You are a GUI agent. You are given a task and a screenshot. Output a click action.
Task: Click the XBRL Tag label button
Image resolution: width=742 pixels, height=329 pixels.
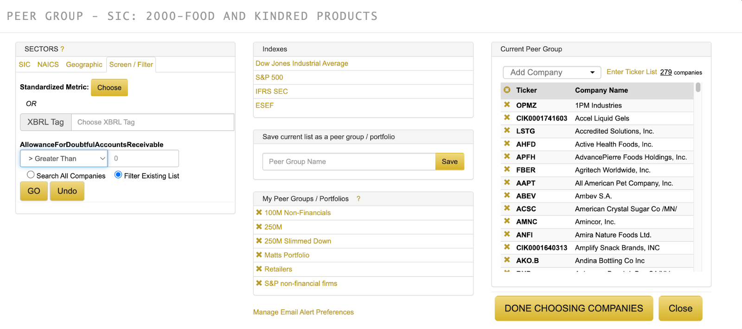pyautogui.click(x=45, y=122)
